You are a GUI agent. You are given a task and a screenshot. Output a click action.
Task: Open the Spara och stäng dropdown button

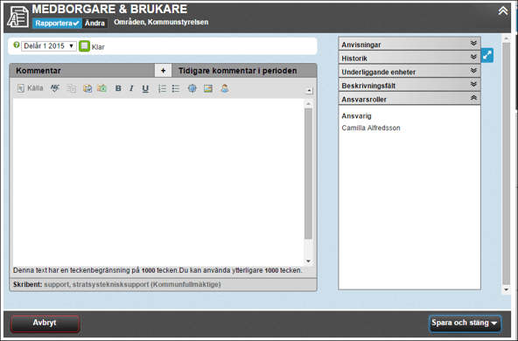pyautogui.click(x=465, y=323)
